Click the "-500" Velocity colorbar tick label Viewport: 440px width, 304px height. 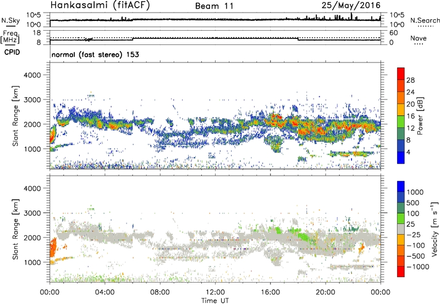[416, 256]
